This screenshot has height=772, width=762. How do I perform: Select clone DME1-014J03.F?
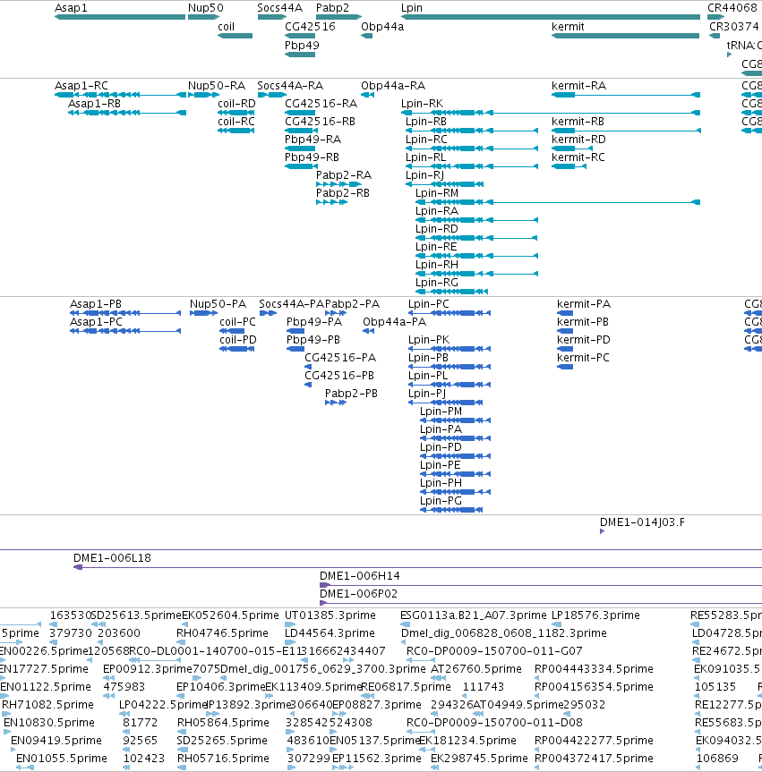(x=603, y=531)
